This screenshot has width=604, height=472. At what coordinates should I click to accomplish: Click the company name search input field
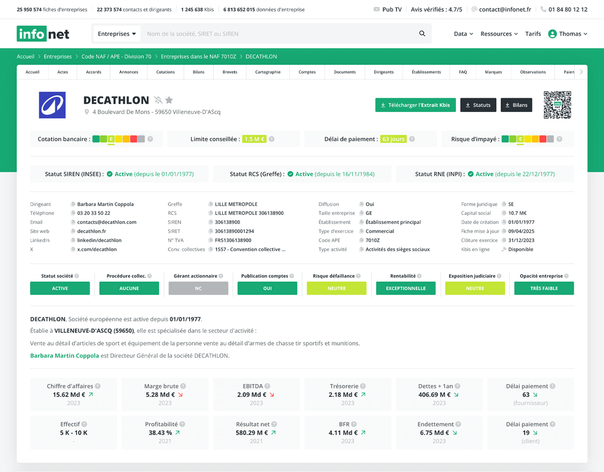pyautogui.click(x=264, y=34)
